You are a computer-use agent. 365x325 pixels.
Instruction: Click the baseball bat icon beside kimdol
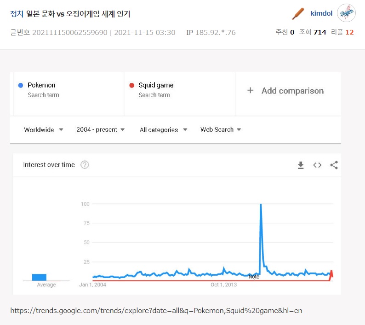[x=298, y=13]
